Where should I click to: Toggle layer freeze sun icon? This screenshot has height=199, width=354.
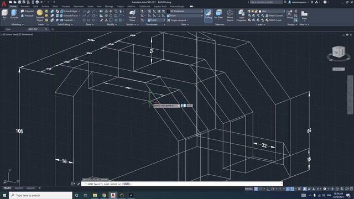tap(253, 11)
